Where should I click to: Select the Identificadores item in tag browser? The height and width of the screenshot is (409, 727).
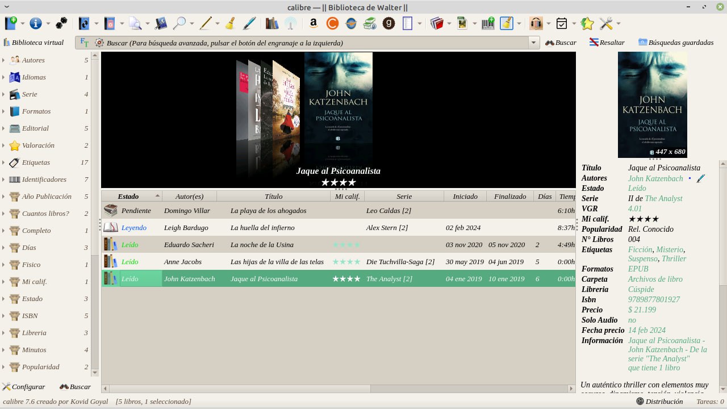tap(44, 180)
